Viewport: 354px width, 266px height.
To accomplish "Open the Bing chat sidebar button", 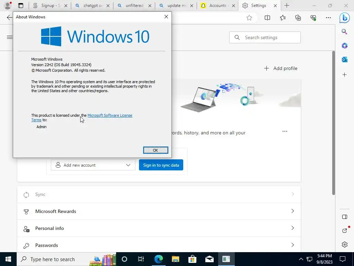I will [345, 18].
